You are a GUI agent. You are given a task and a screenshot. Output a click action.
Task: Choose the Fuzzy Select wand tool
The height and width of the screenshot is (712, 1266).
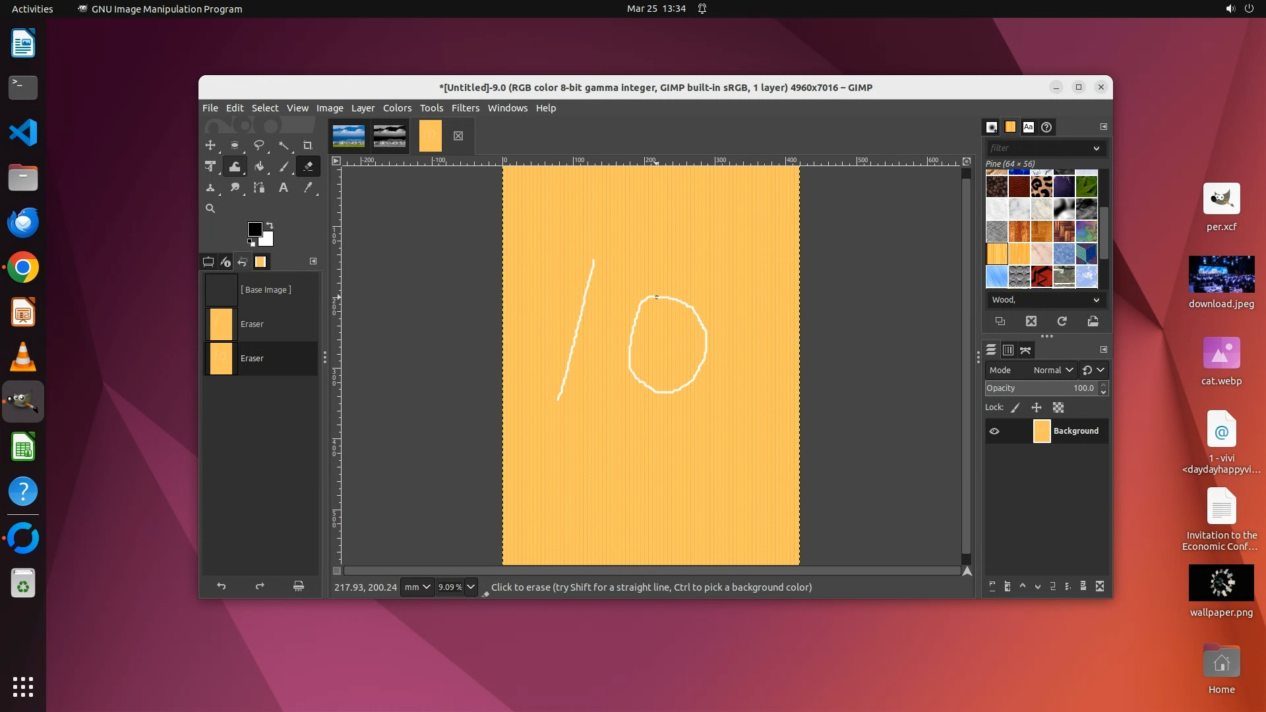pyautogui.click(x=284, y=146)
